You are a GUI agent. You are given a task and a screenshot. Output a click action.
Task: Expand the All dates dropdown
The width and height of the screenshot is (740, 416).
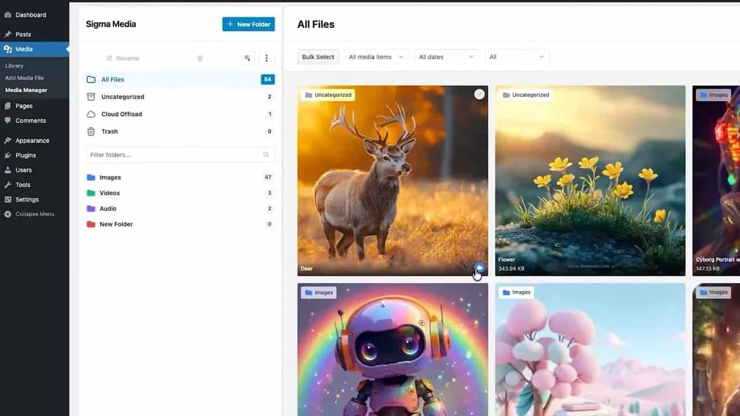[446, 57]
